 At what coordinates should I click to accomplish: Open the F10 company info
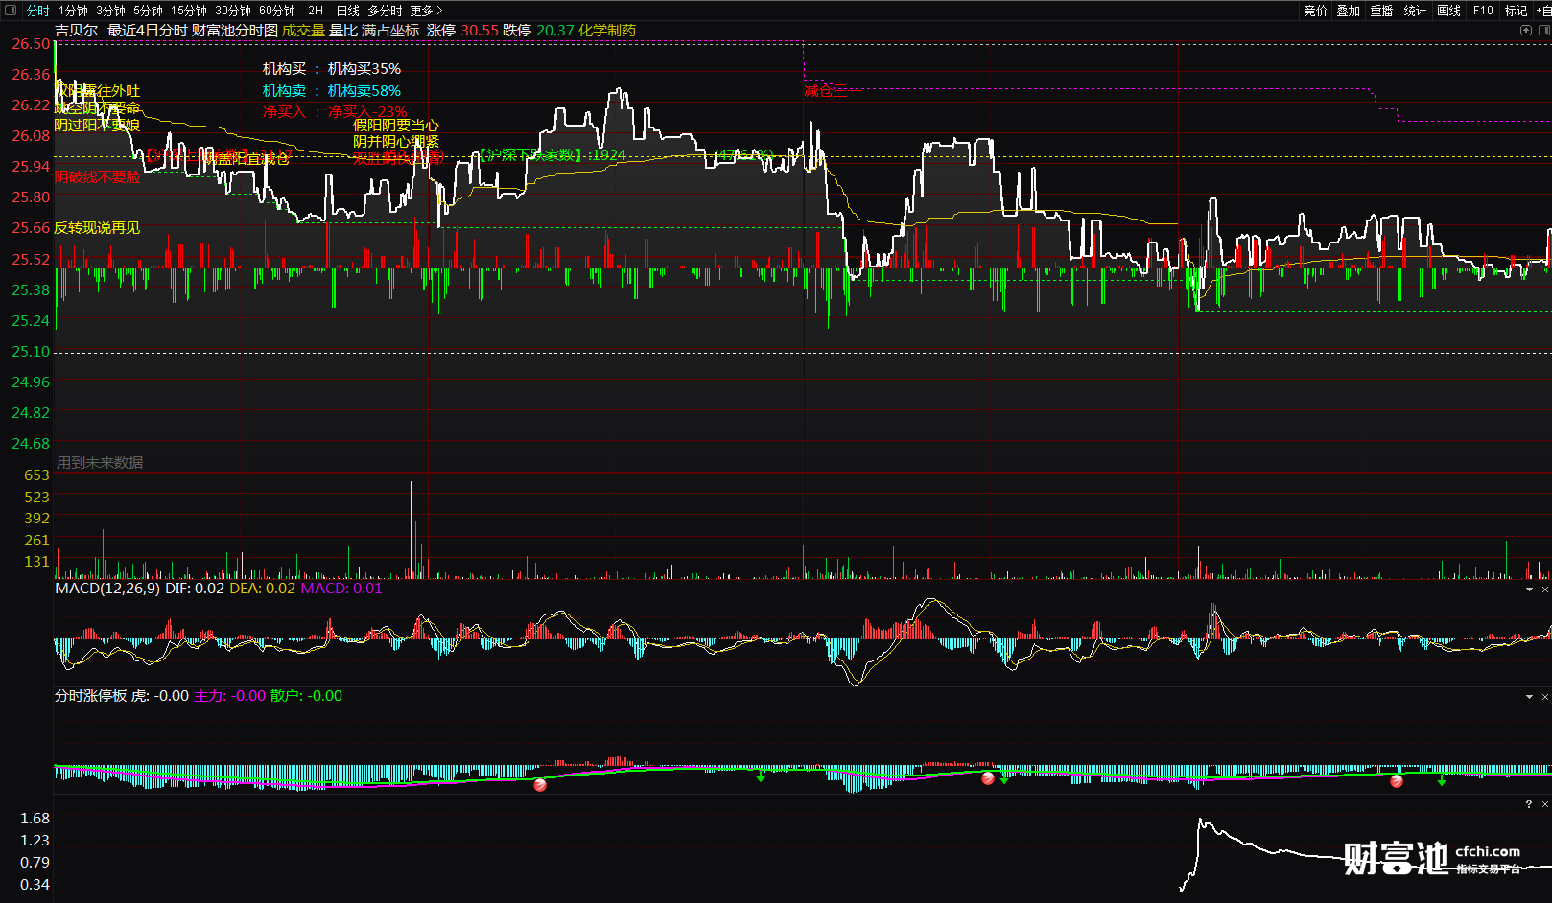click(1483, 11)
